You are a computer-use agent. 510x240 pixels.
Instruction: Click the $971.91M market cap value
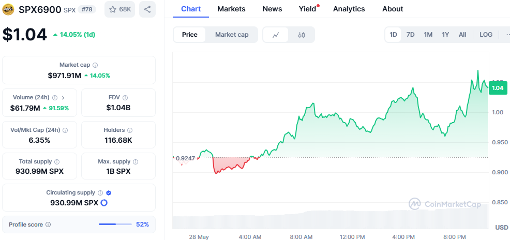pos(65,76)
